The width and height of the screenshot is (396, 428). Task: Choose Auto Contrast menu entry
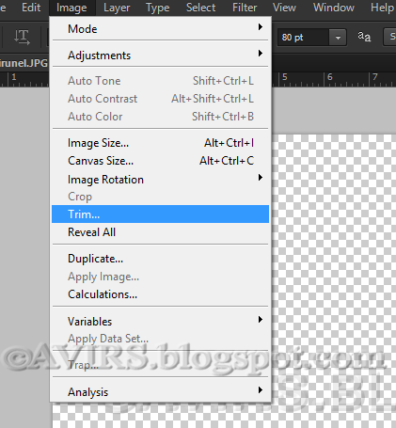160,99
